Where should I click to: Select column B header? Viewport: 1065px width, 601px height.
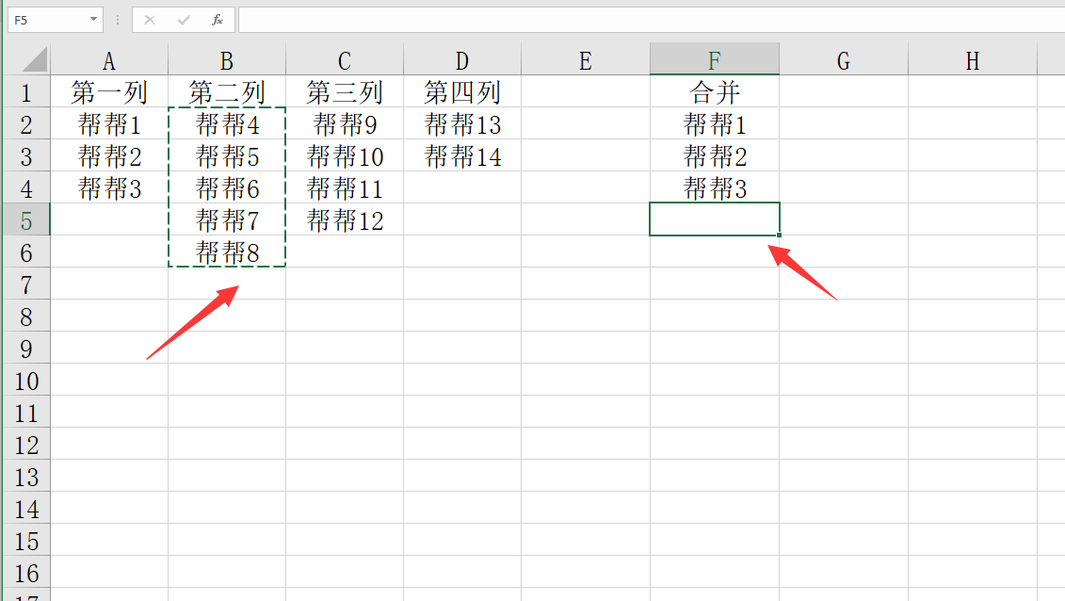pos(227,59)
